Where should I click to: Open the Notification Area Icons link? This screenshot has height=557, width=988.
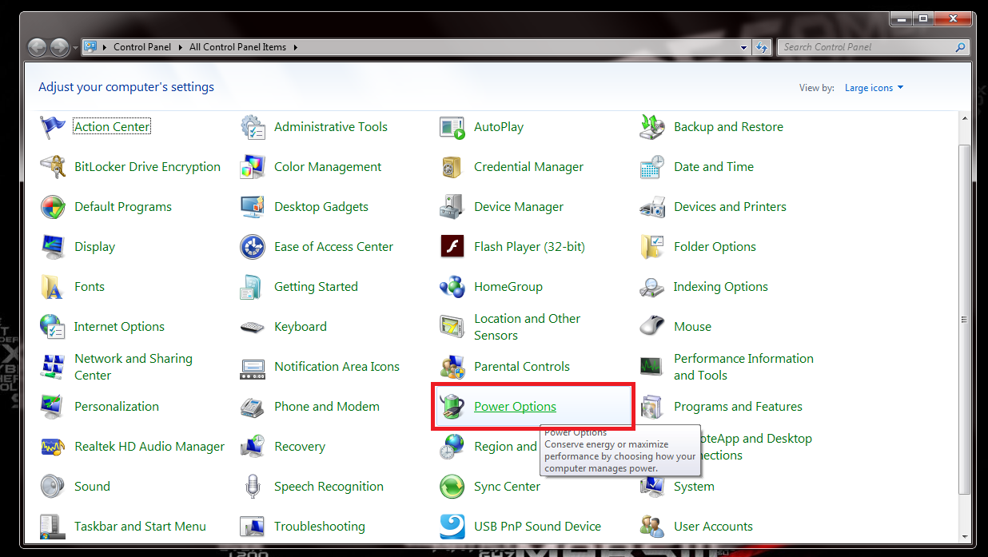(x=337, y=367)
